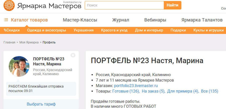Screen dimensions: 226x109
Task: Go to Мастер-Классы section
Action: point(80,20)
